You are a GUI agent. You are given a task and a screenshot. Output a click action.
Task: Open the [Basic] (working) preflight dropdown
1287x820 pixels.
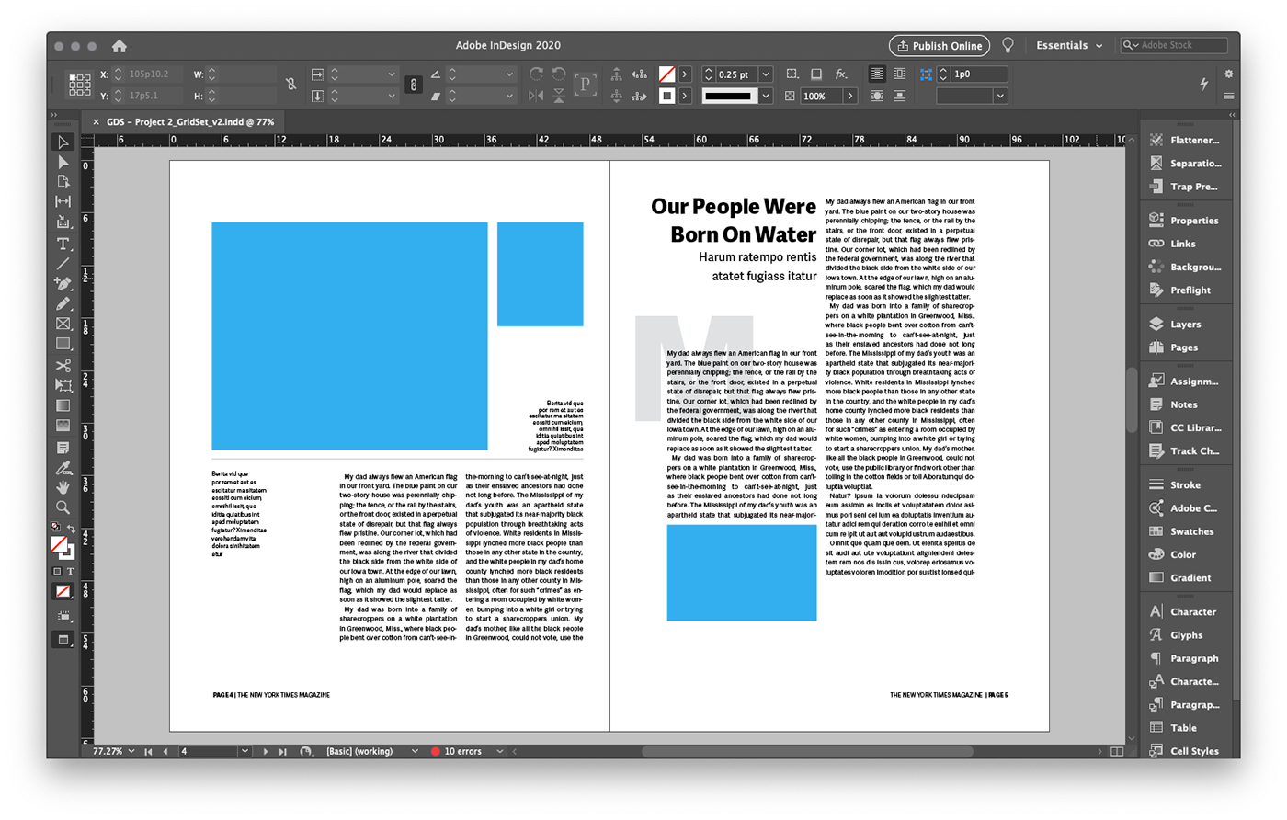tap(415, 751)
